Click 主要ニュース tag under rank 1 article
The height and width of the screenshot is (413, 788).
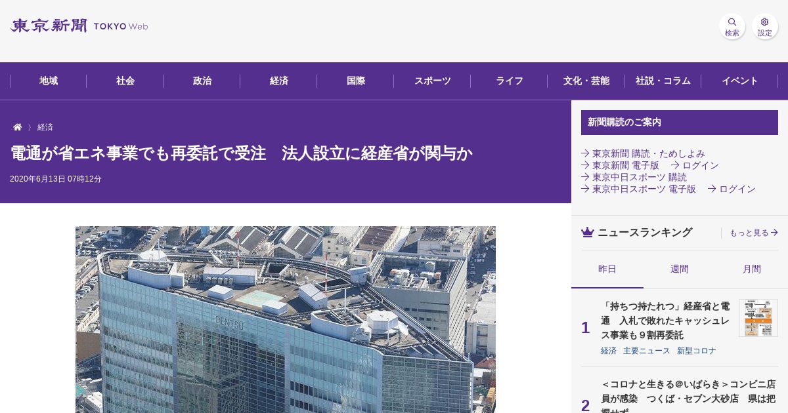point(647,351)
